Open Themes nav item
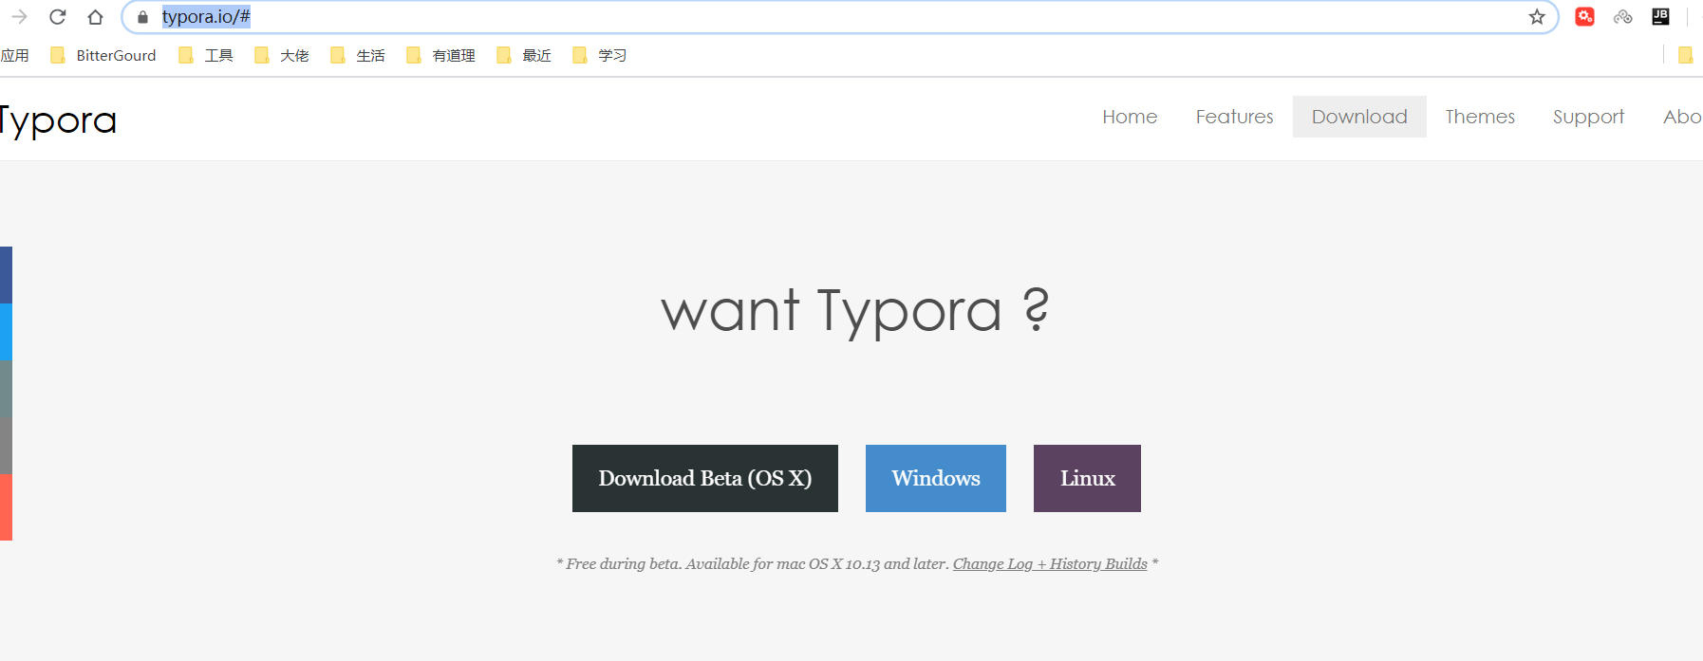The height and width of the screenshot is (661, 1703). 1480,117
